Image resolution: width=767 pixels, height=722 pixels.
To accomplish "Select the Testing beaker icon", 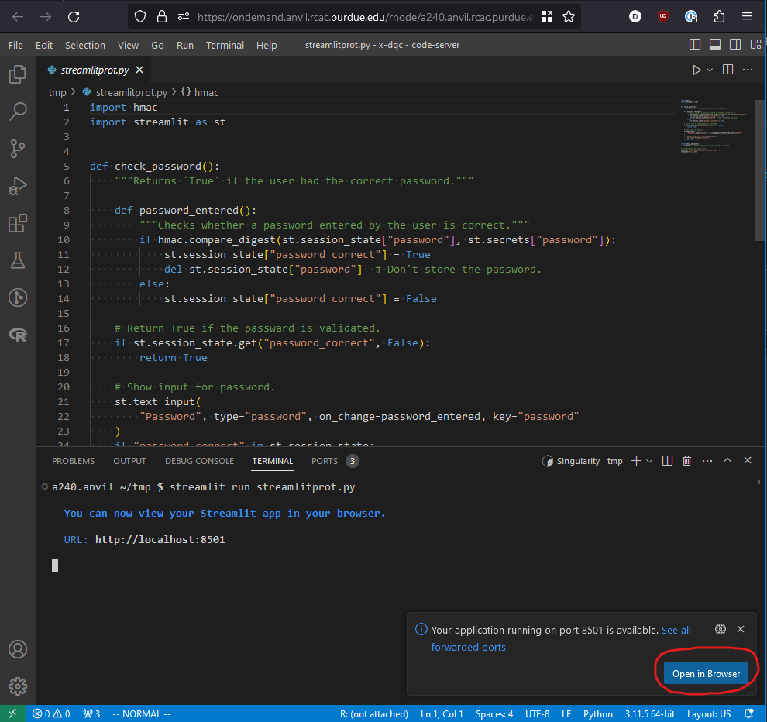I will click(18, 260).
